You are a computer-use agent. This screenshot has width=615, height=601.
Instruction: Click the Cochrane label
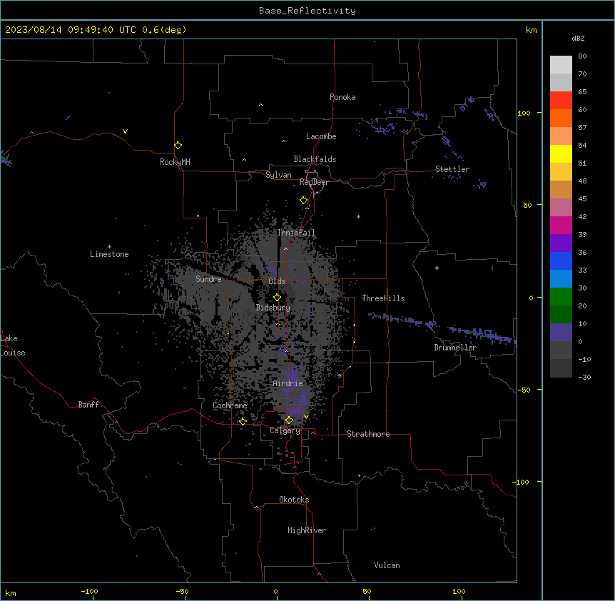point(230,405)
